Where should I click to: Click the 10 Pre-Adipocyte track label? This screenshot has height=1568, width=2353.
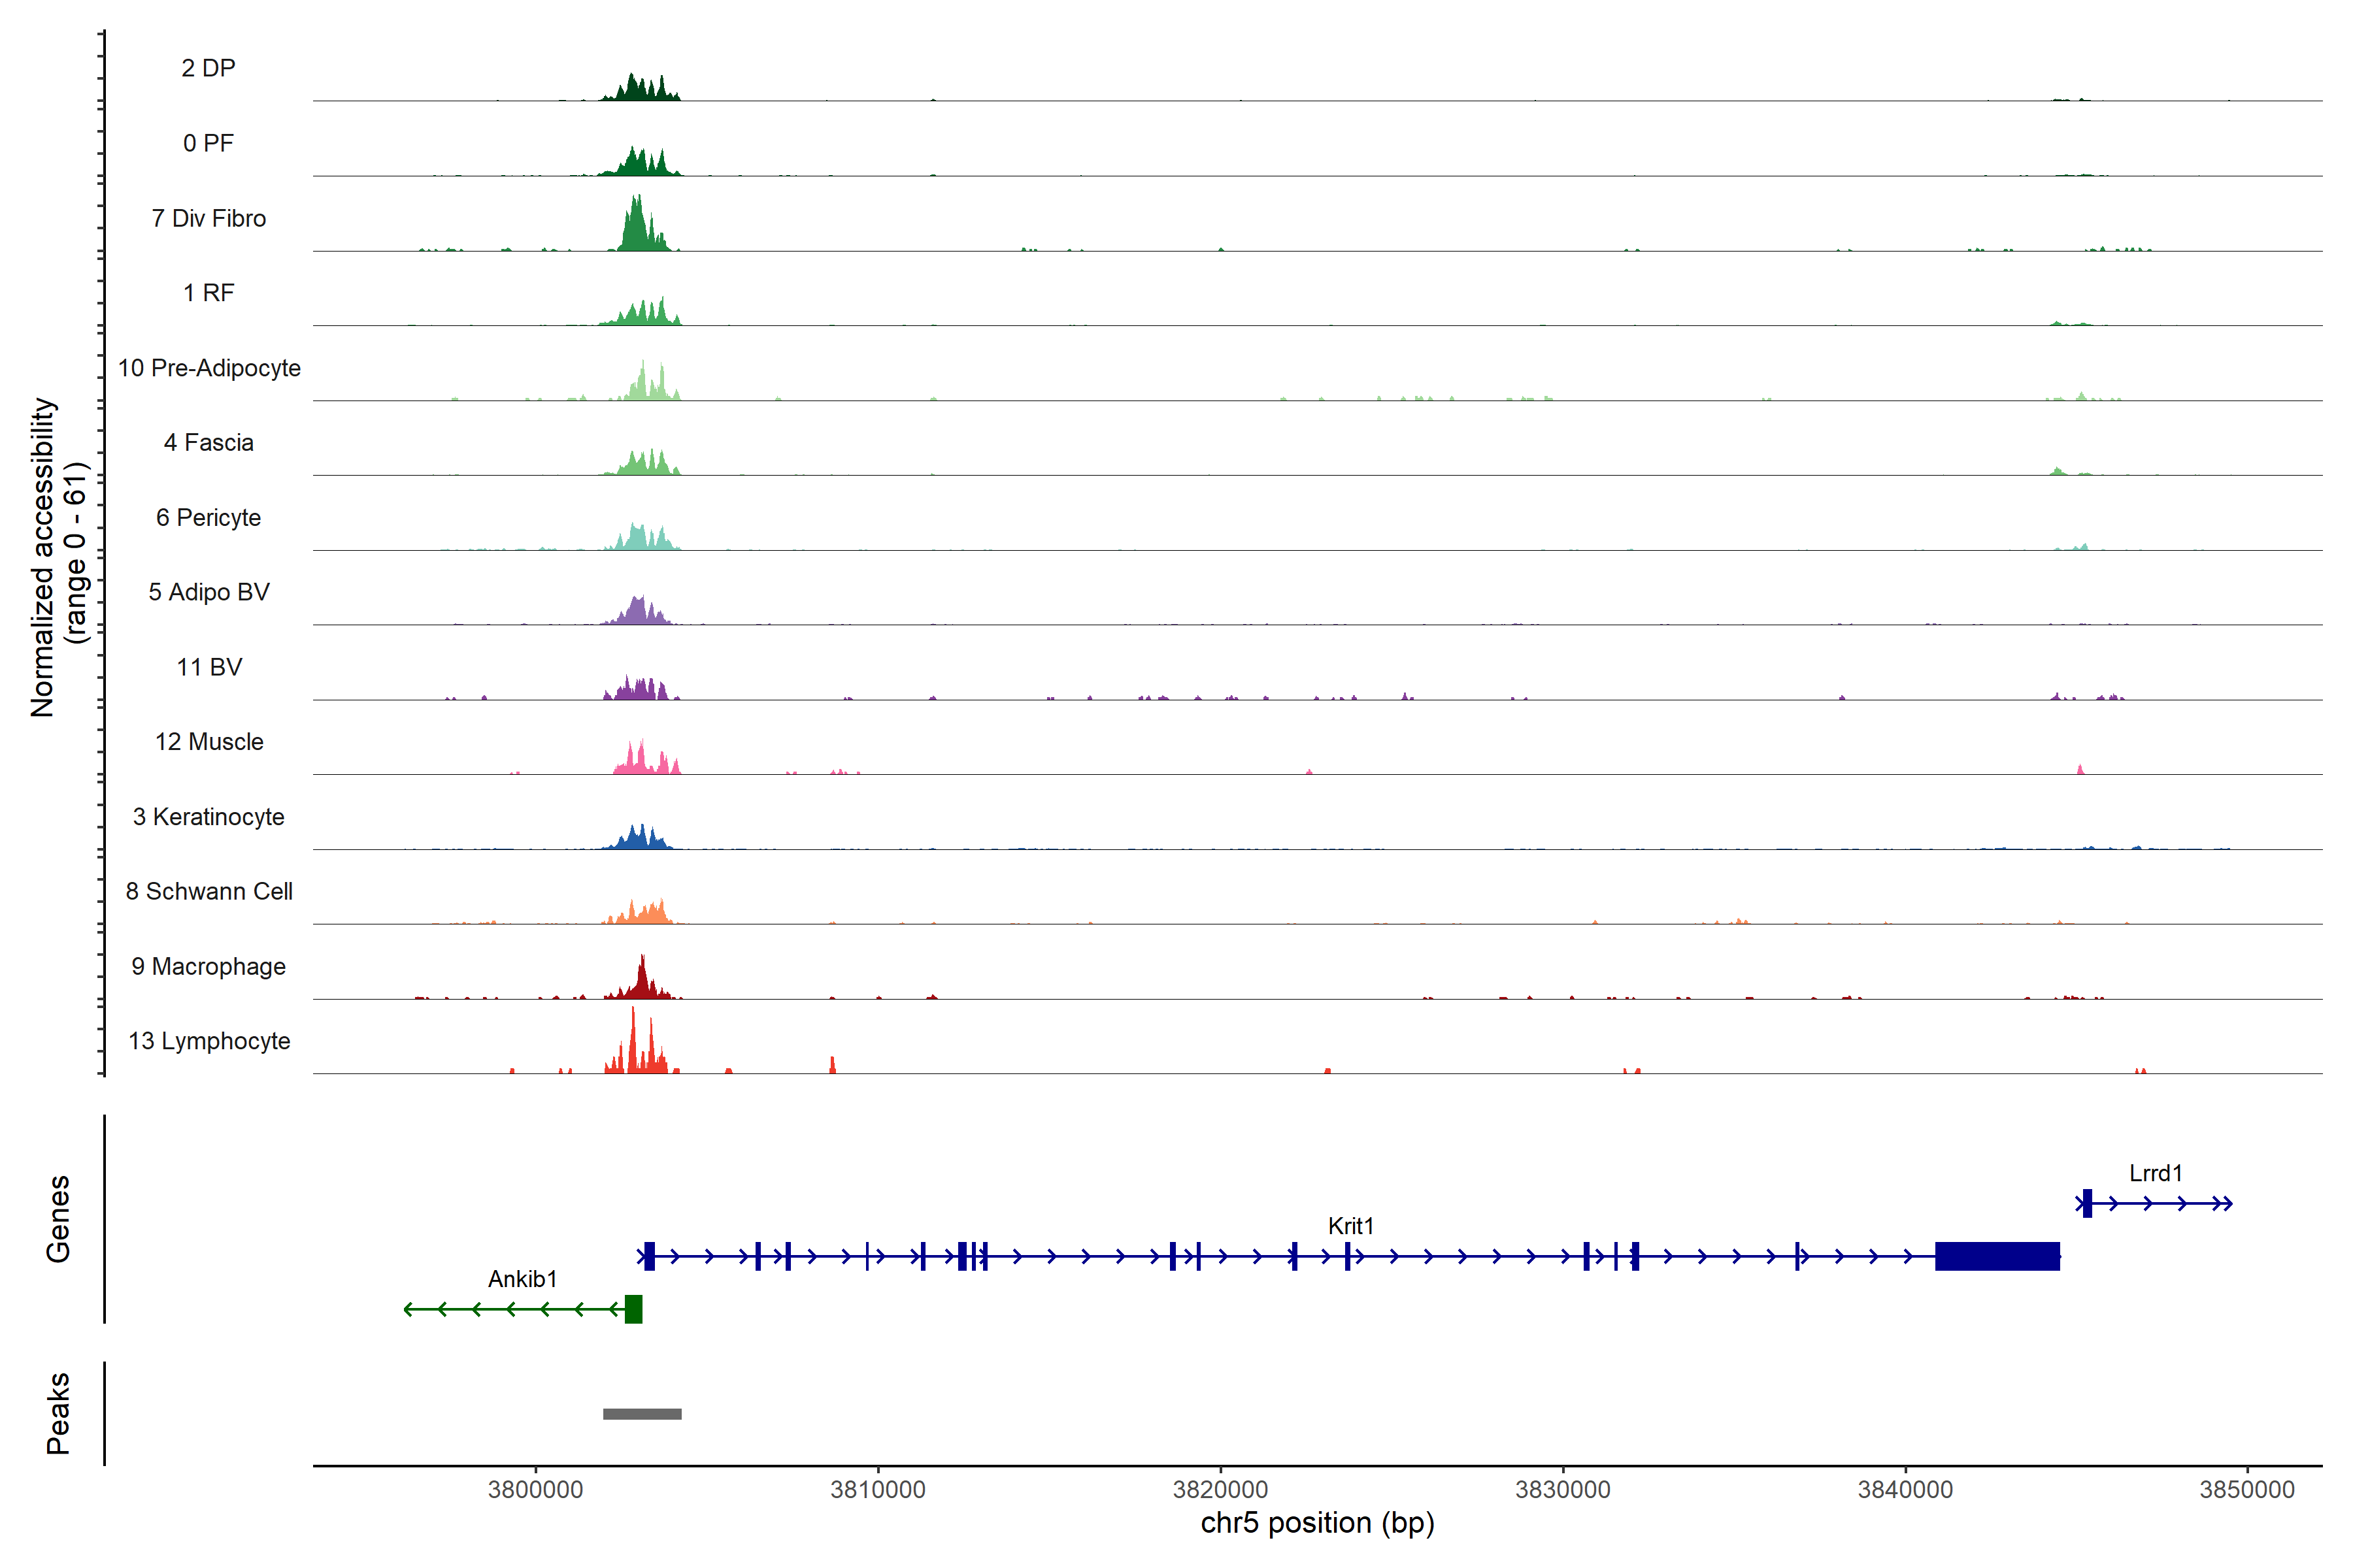(209, 368)
